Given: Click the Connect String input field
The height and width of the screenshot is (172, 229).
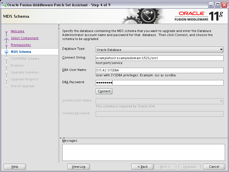Looking at the screenshot, I should click(159, 58).
